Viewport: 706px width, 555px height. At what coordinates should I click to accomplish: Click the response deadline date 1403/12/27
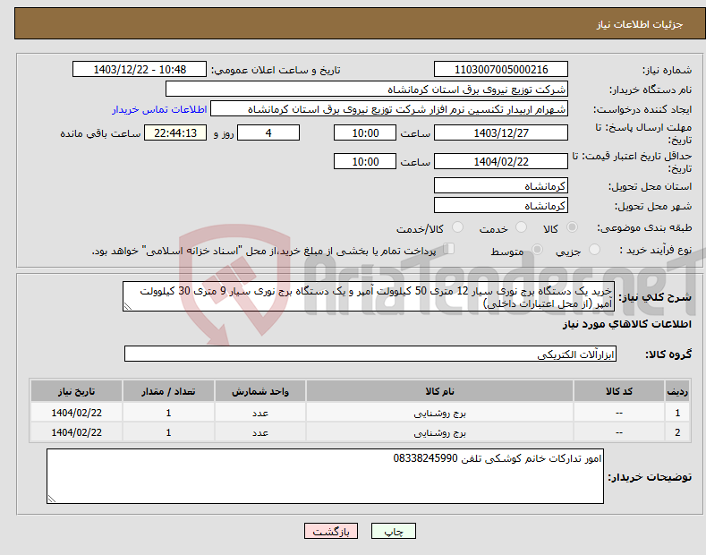coord(501,132)
